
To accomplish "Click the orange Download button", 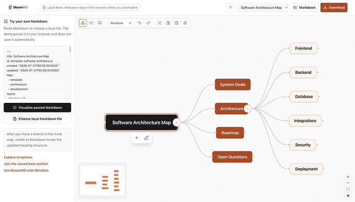I will click(334, 8).
